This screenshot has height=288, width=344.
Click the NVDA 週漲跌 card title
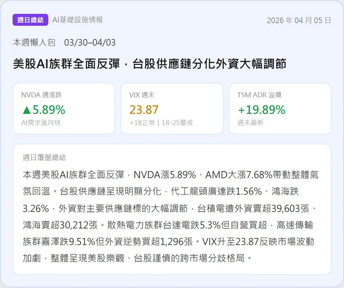coord(41,95)
